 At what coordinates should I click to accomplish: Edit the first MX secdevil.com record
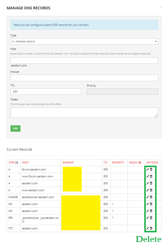pyautogui.click(x=148, y=204)
